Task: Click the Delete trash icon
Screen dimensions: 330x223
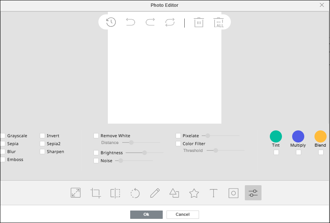Action: 199,22
